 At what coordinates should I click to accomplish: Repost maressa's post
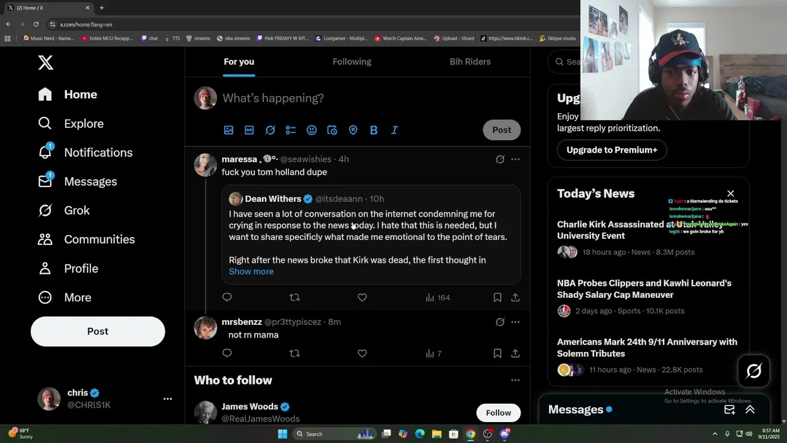click(x=295, y=297)
